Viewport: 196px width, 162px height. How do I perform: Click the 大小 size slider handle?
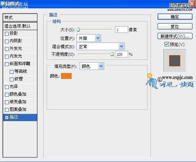click(x=78, y=30)
